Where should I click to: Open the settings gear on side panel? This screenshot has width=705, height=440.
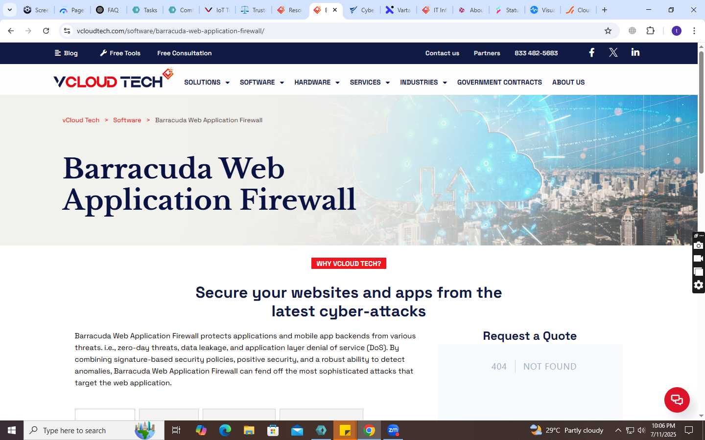click(x=699, y=285)
